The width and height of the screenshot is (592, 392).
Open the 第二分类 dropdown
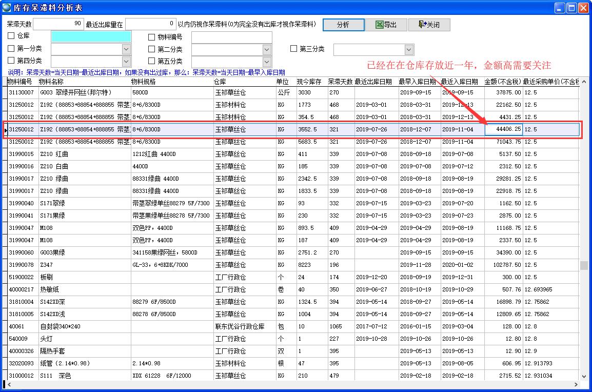click(267, 49)
